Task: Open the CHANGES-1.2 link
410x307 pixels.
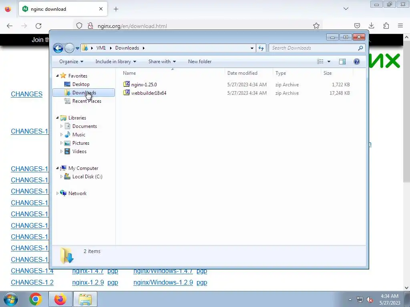Action: [x=32, y=283]
